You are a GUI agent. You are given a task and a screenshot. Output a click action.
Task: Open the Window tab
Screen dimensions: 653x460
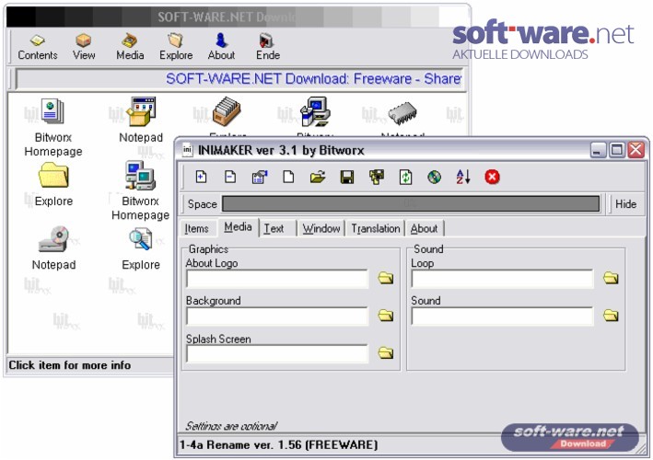[x=321, y=228]
